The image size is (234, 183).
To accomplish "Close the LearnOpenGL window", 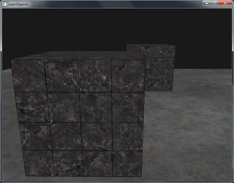I will point(225,3).
